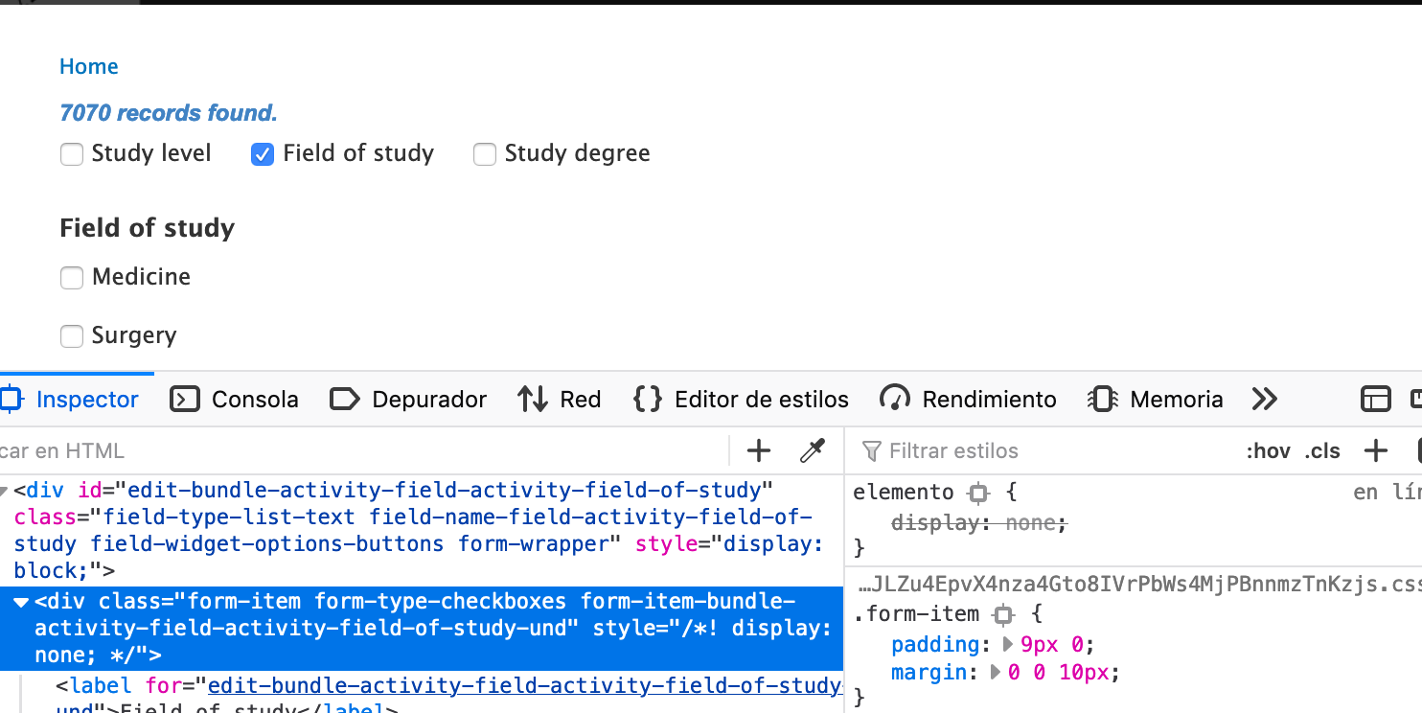Click the Field of study heading
This screenshot has height=713, width=1422.
[x=147, y=228]
